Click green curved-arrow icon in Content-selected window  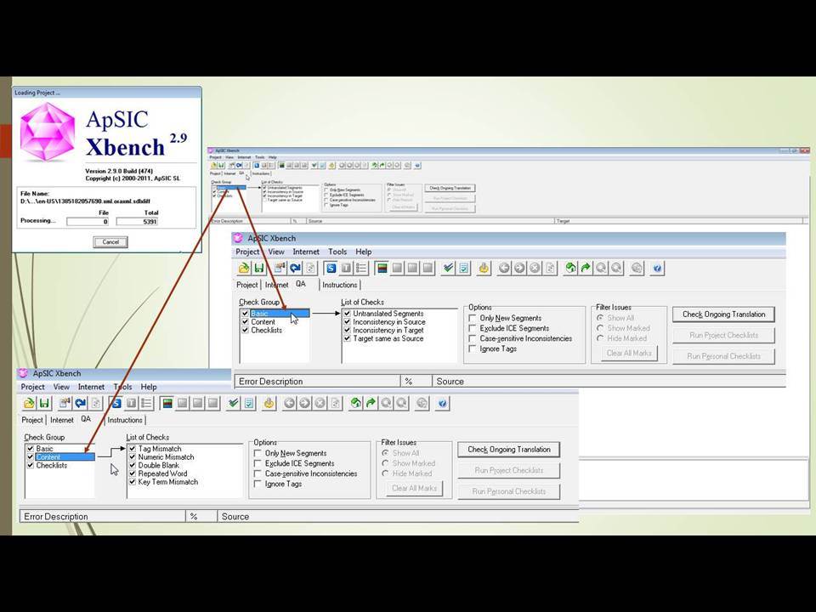click(371, 403)
